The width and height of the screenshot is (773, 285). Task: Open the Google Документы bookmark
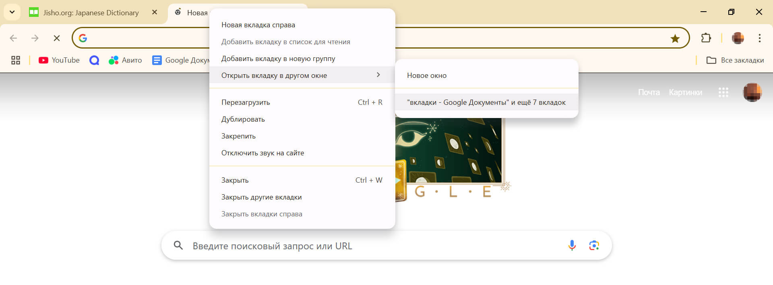pos(181,60)
